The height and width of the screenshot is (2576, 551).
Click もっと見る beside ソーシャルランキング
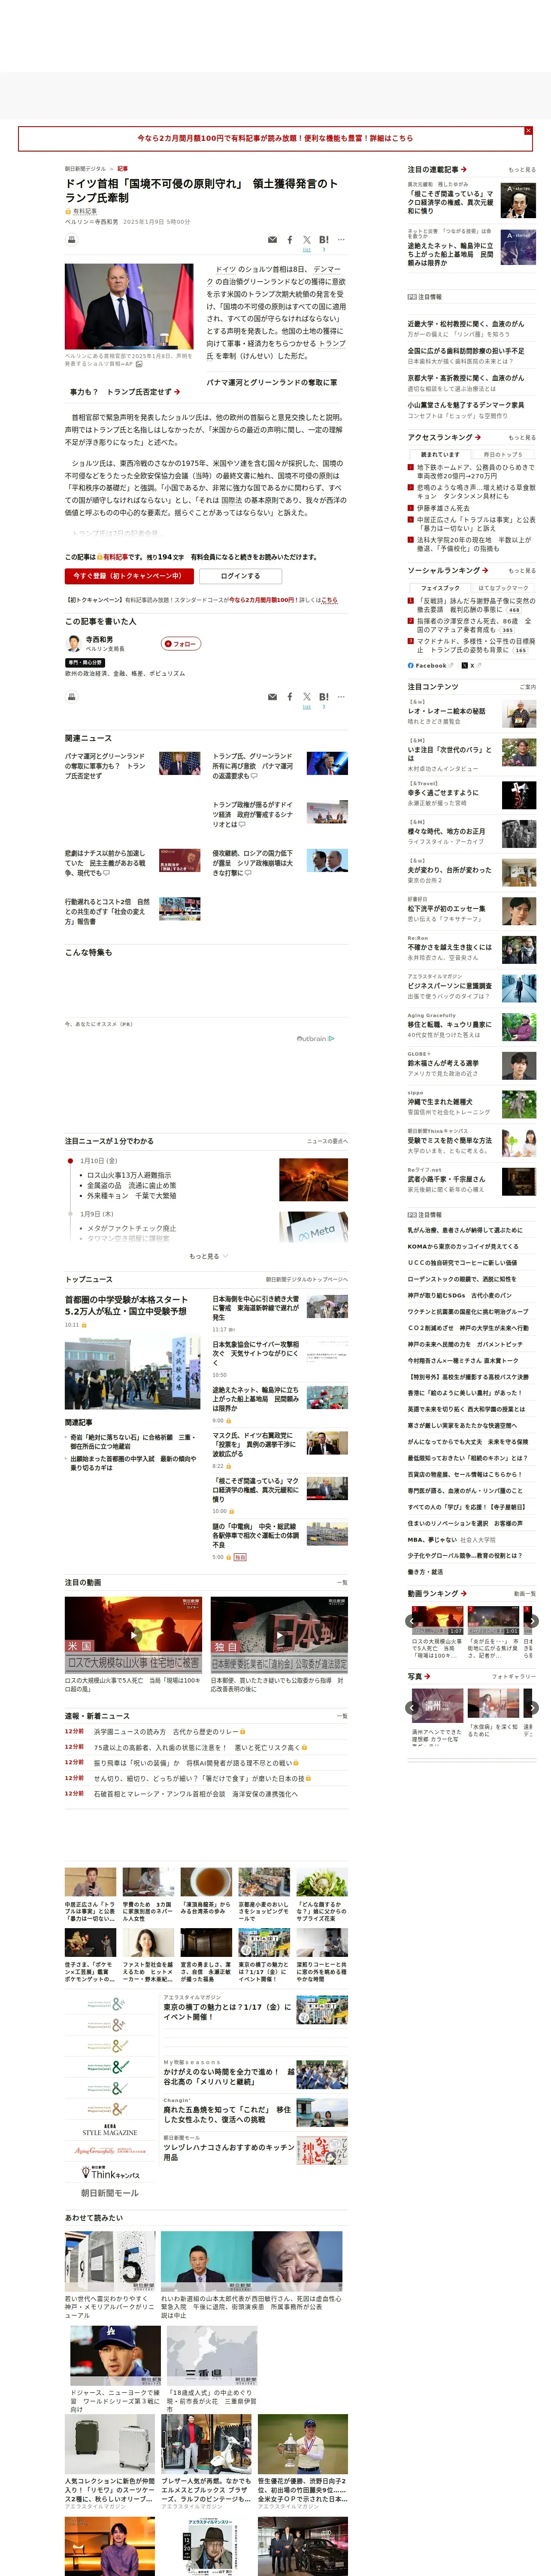tap(521, 571)
